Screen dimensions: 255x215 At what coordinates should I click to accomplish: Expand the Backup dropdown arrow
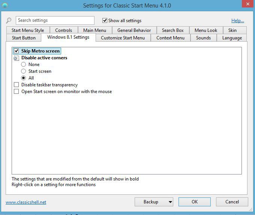[x=170, y=202]
